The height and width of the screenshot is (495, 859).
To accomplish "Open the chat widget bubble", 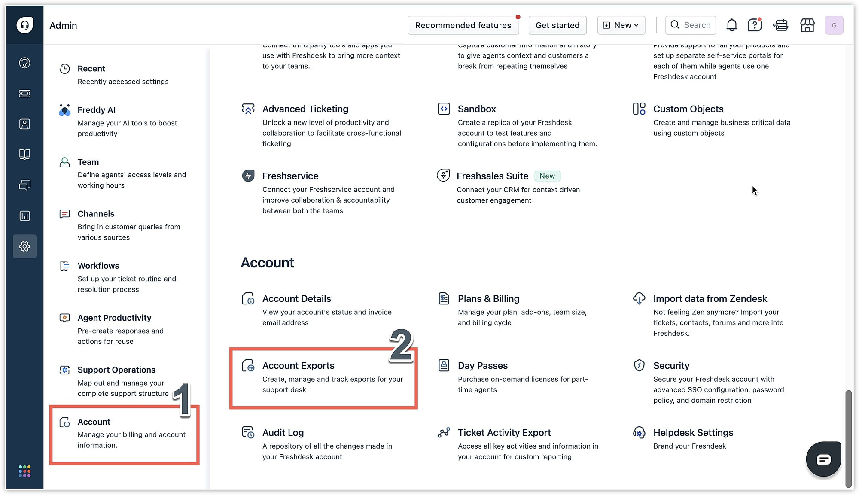I will click(823, 459).
